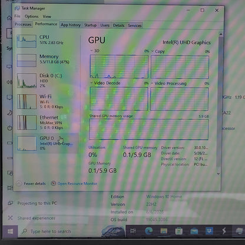This screenshot has height=245, width=245.
Task: Open the Video Processing engine dropdown
Action: click(x=152, y=83)
